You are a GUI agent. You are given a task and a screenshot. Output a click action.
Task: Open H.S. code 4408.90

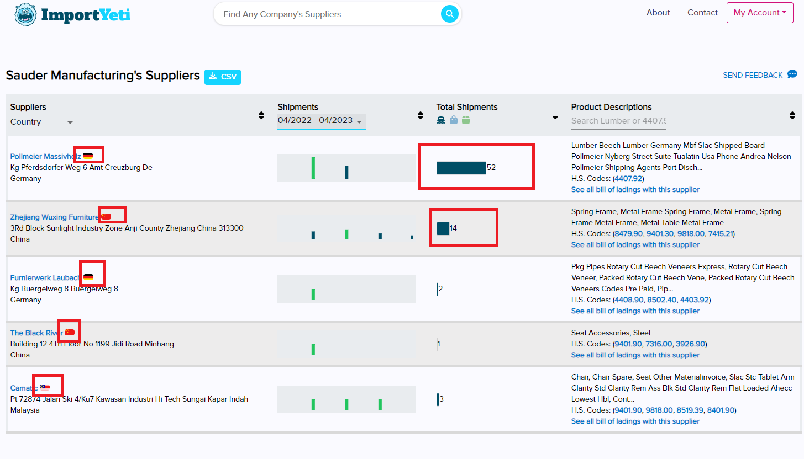629,300
